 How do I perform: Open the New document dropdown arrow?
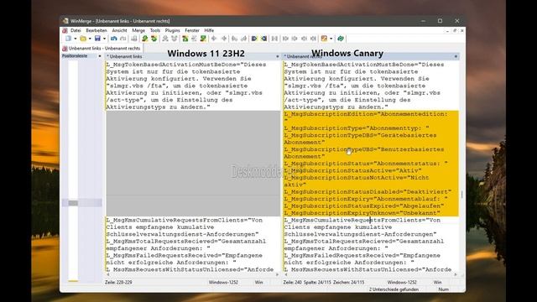coord(75,39)
